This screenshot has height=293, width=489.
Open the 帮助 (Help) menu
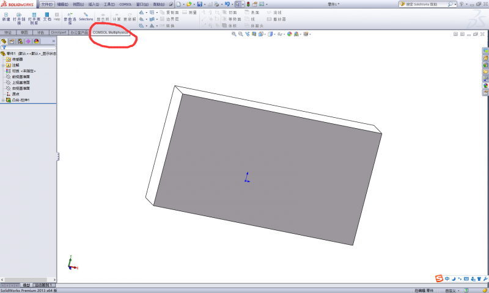click(159, 4)
